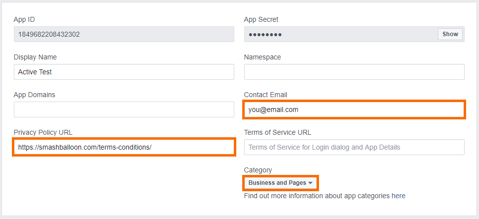The image size is (479, 219).
Task: Select the read-only App ID number field
Action: [124, 34]
